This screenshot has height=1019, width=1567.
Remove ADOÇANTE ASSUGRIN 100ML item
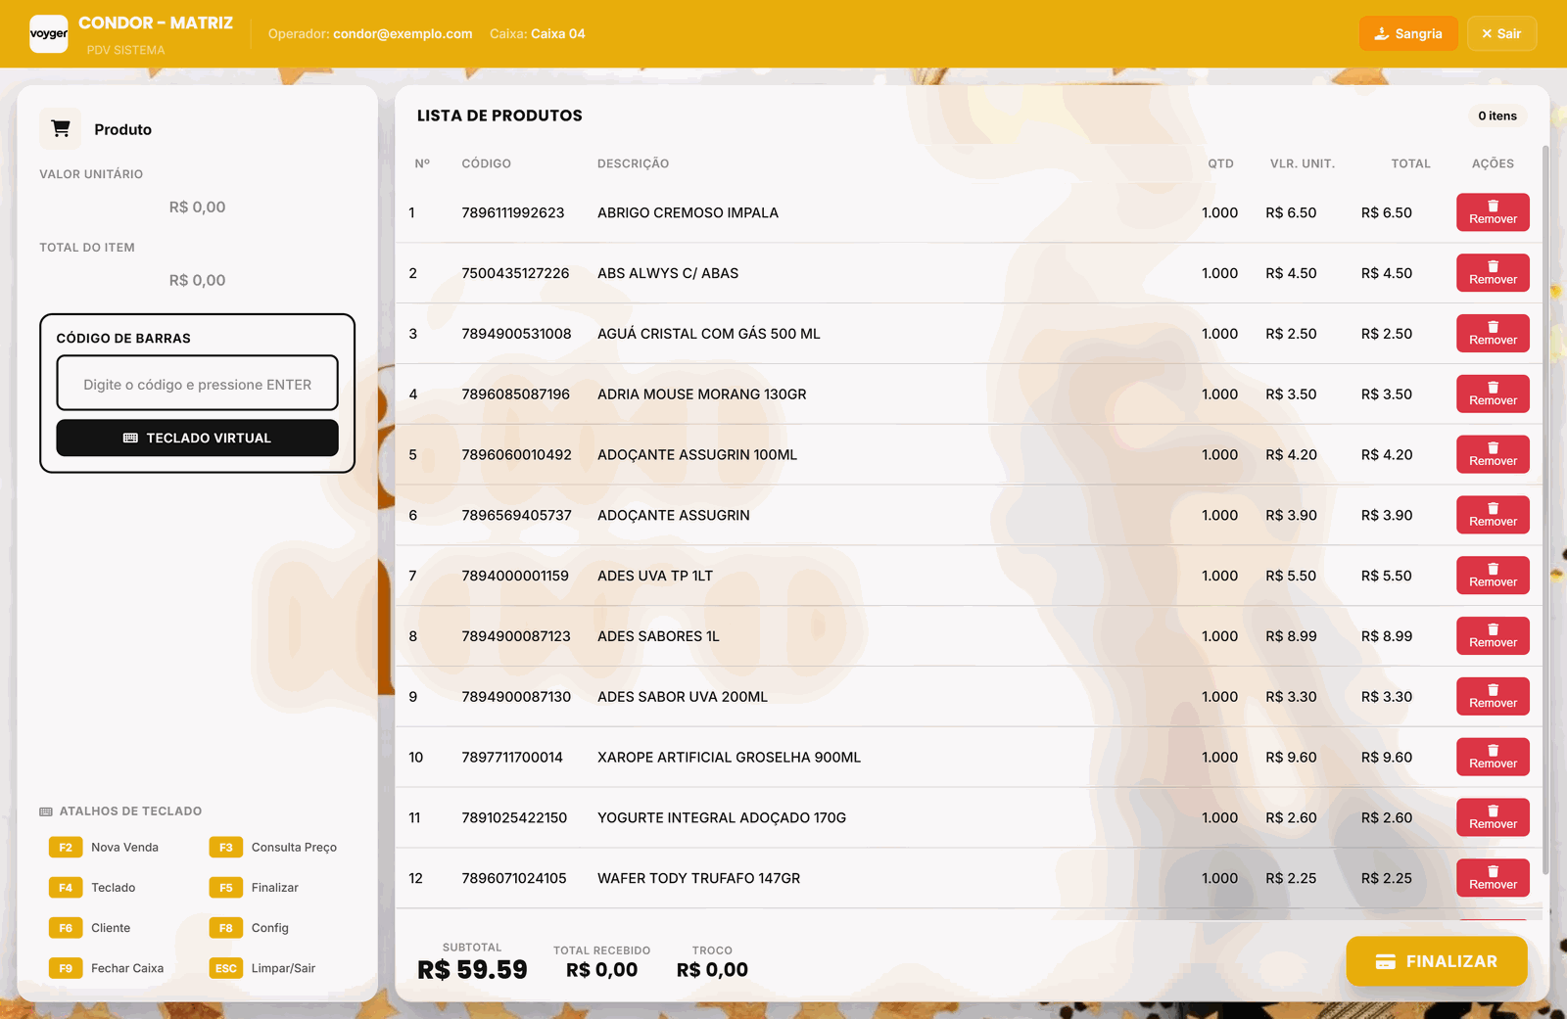point(1493,454)
